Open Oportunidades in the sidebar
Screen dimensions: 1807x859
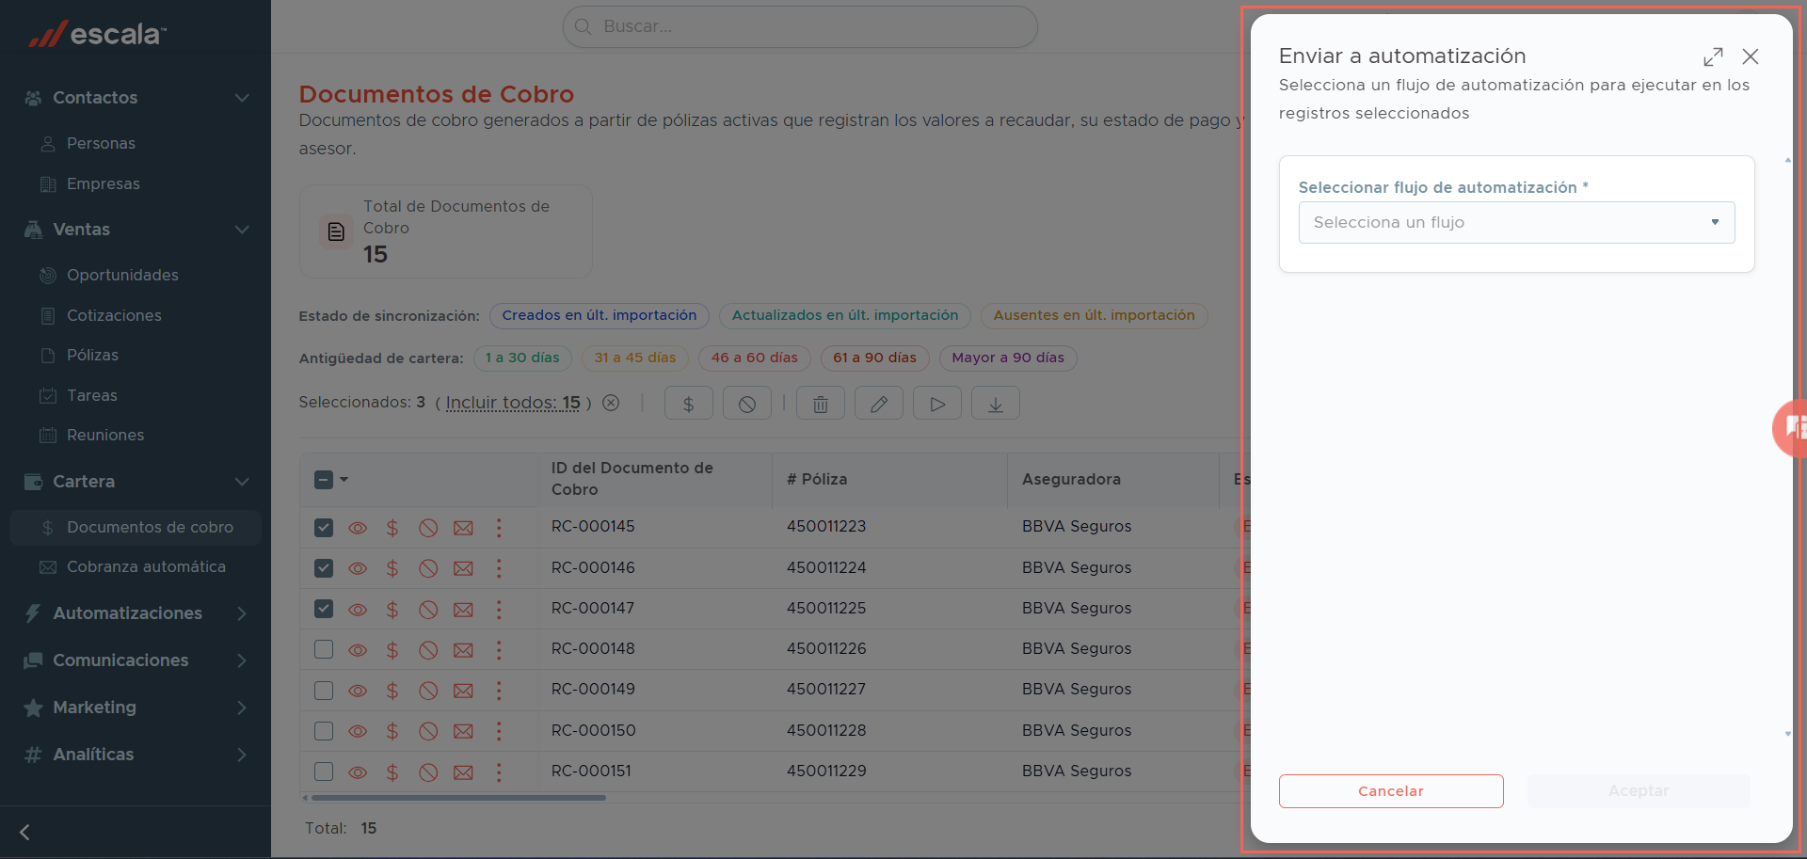tap(122, 276)
